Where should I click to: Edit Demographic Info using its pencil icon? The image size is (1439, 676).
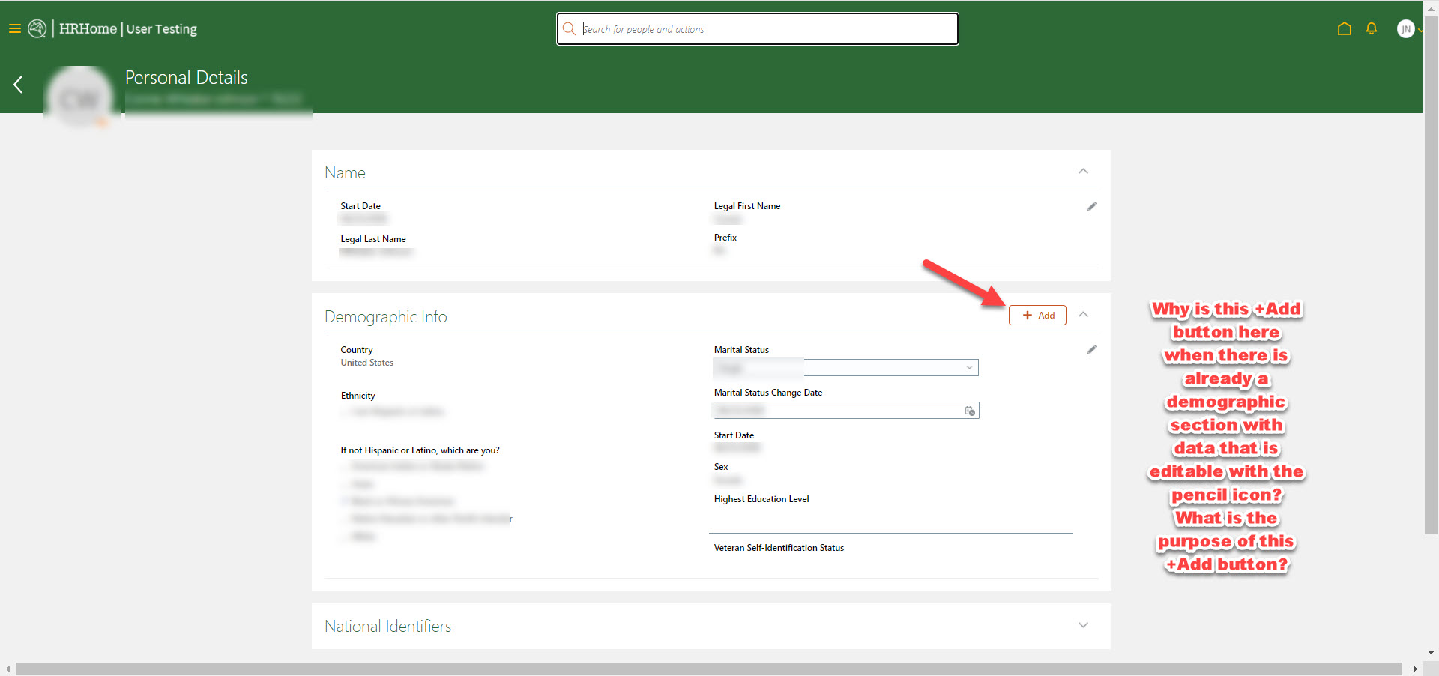[1092, 349]
